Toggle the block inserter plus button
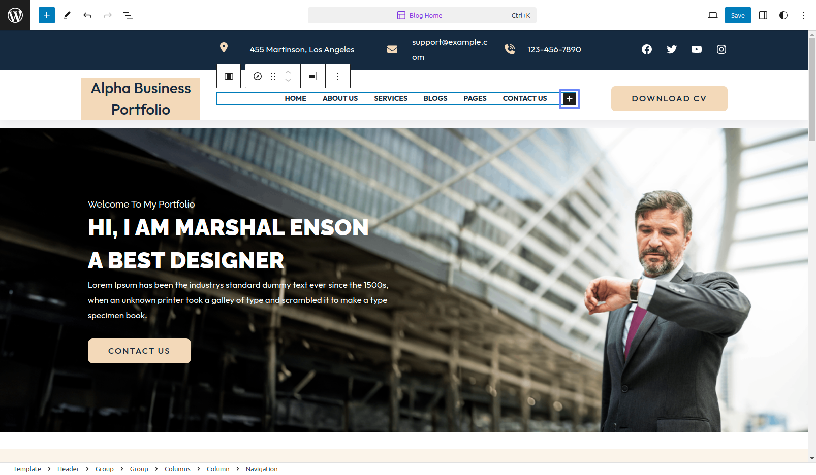This screenshot has width=816, height=475. 47,15
